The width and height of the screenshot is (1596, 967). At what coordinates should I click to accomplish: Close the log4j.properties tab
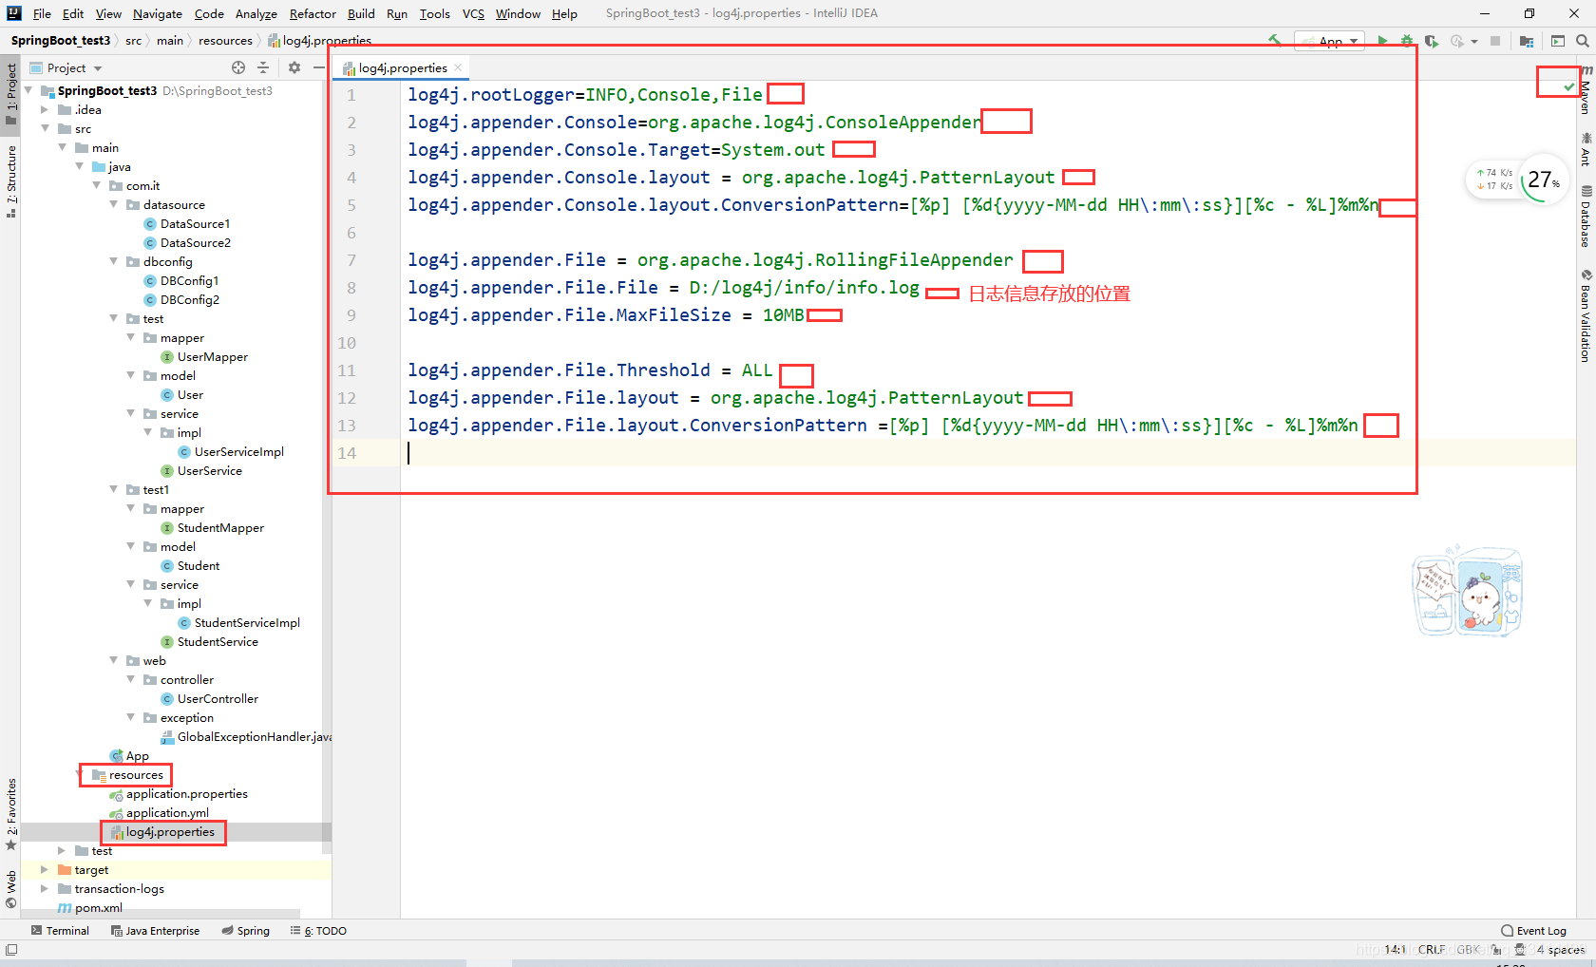pos(458,67)
